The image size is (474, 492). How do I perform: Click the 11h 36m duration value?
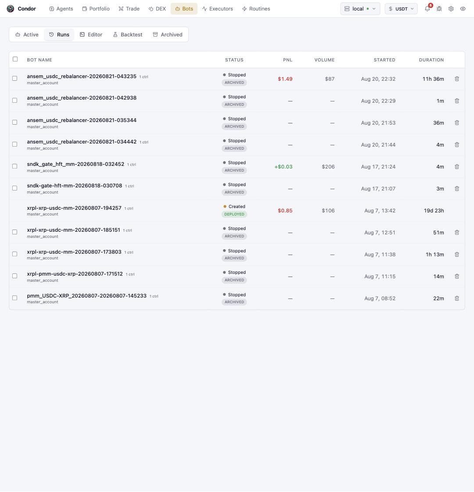[433, 79]
